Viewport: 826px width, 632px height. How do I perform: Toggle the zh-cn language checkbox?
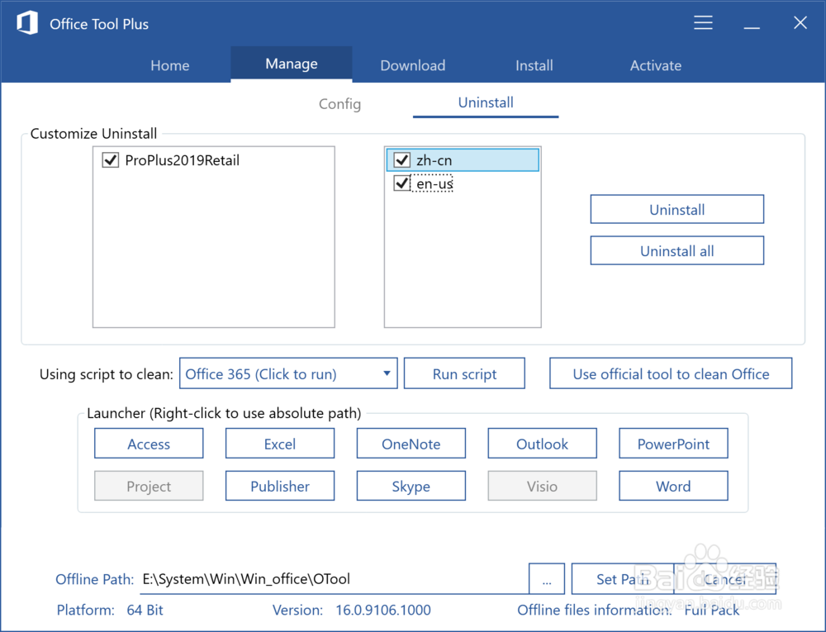pyautogui.click(x=402, y=159)
